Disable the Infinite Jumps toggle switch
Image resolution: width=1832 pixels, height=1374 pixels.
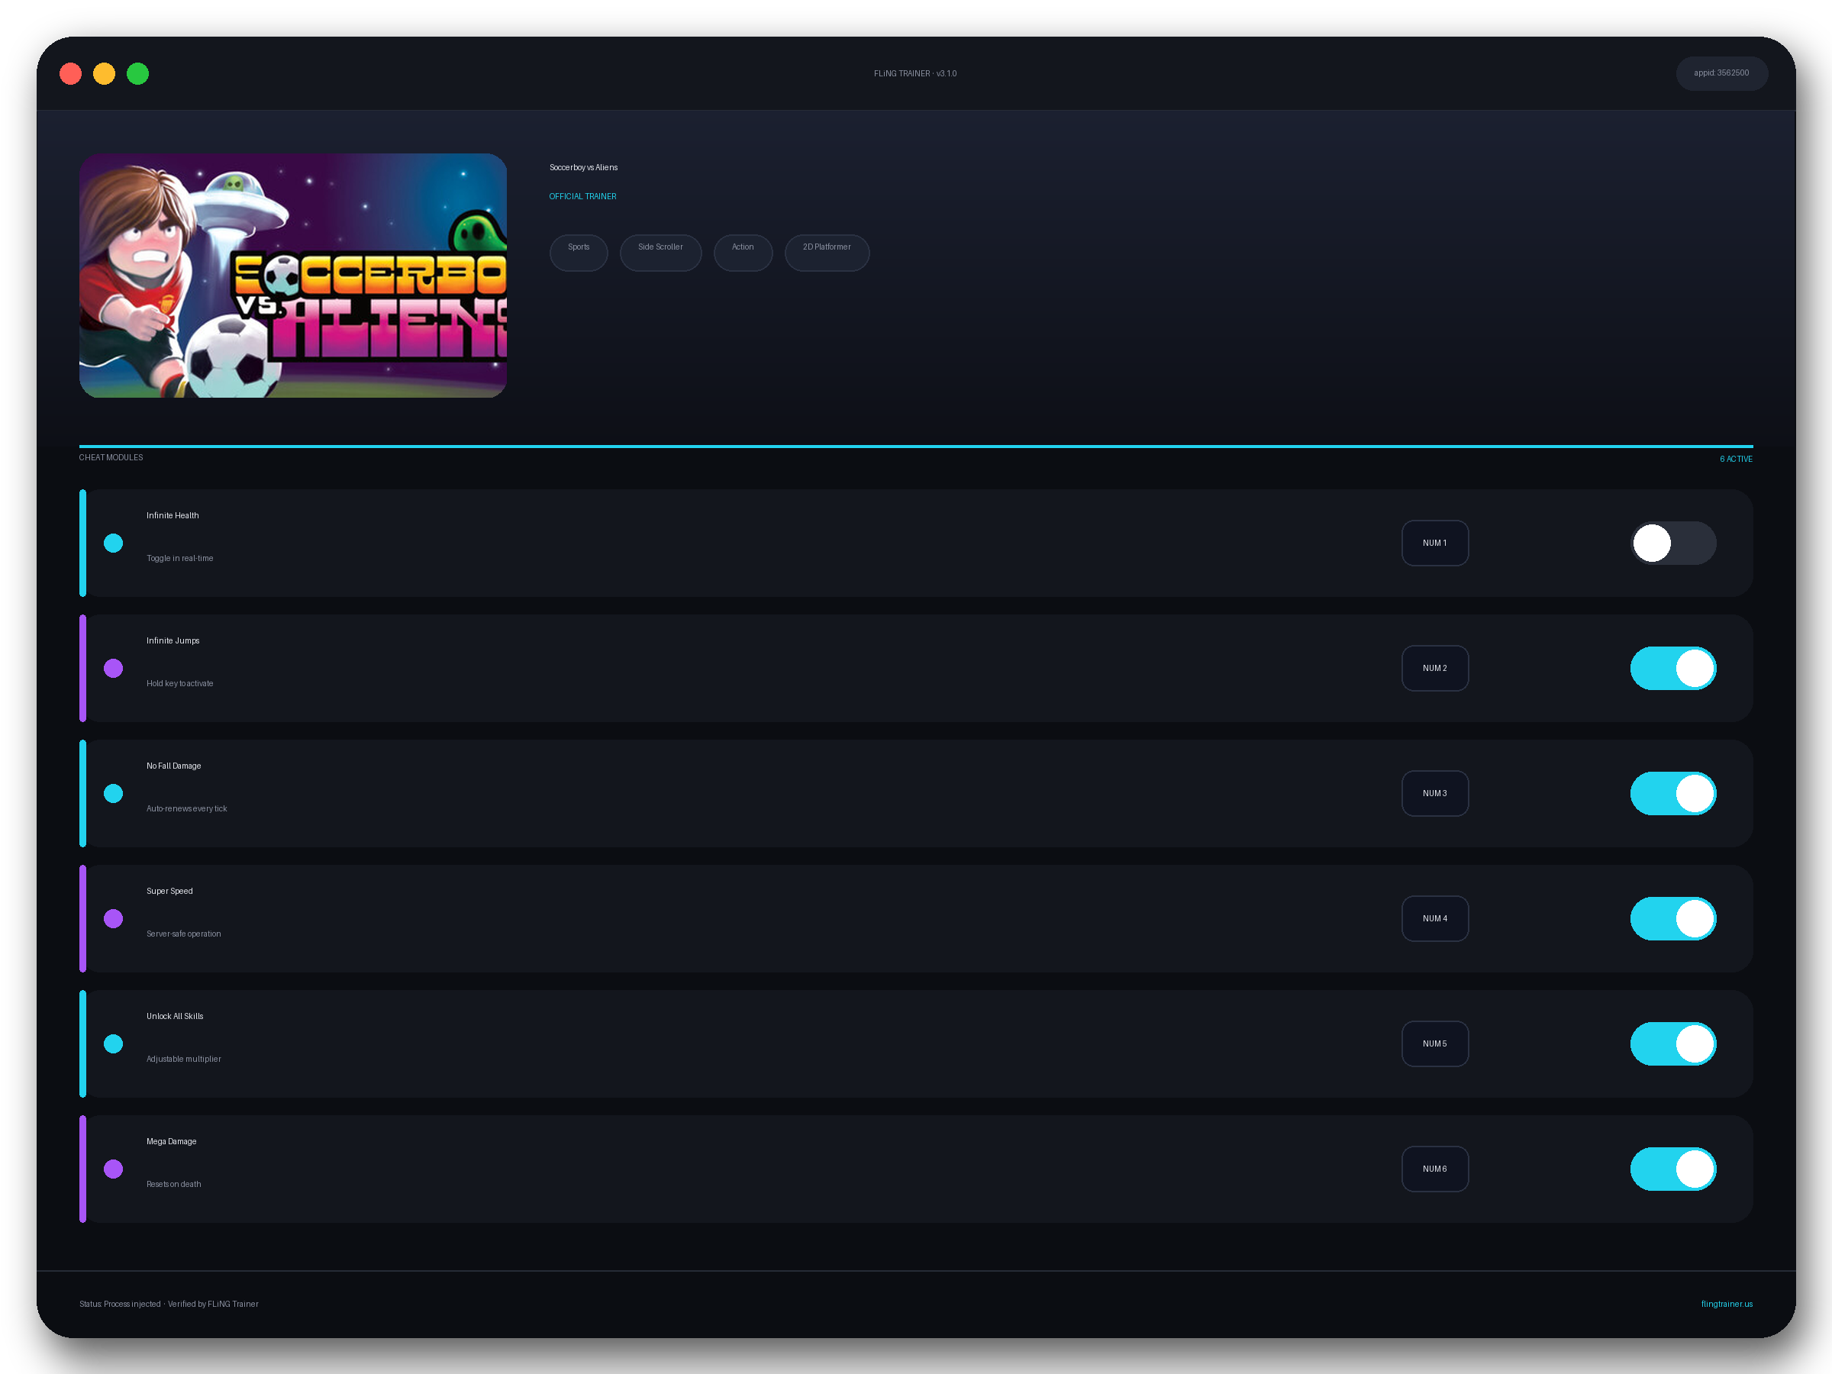pyautogui.click(x=1673, y=669)
